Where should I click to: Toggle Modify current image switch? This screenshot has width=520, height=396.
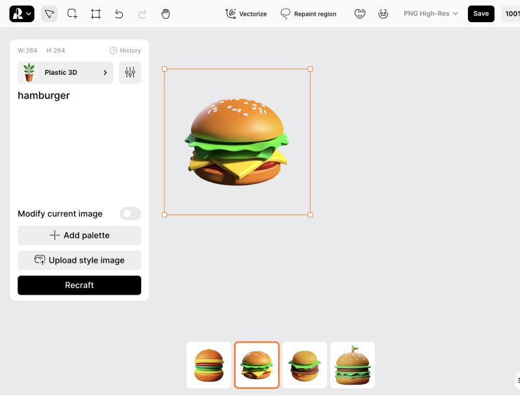(x=130, y=214)
